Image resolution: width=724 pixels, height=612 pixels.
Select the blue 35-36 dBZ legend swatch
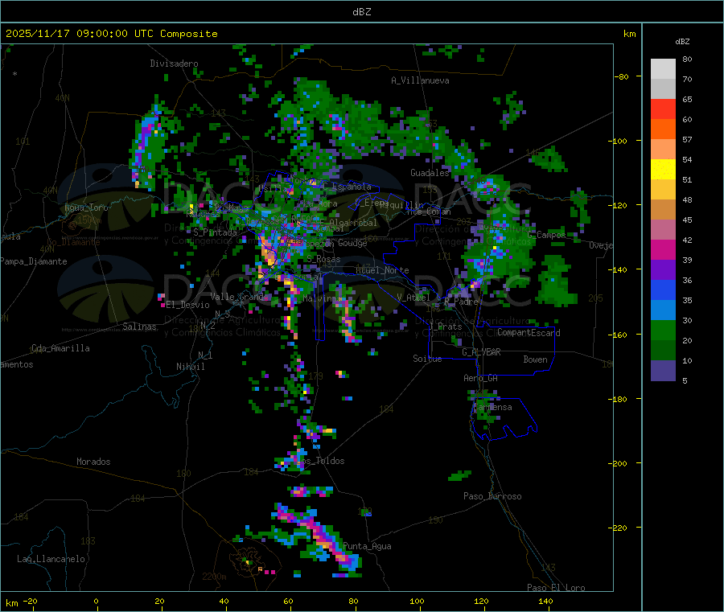click(x=663, y=290)
